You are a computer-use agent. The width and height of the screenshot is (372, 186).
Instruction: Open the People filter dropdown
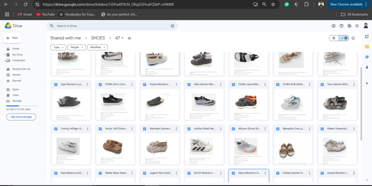click(x=77, y=47)
